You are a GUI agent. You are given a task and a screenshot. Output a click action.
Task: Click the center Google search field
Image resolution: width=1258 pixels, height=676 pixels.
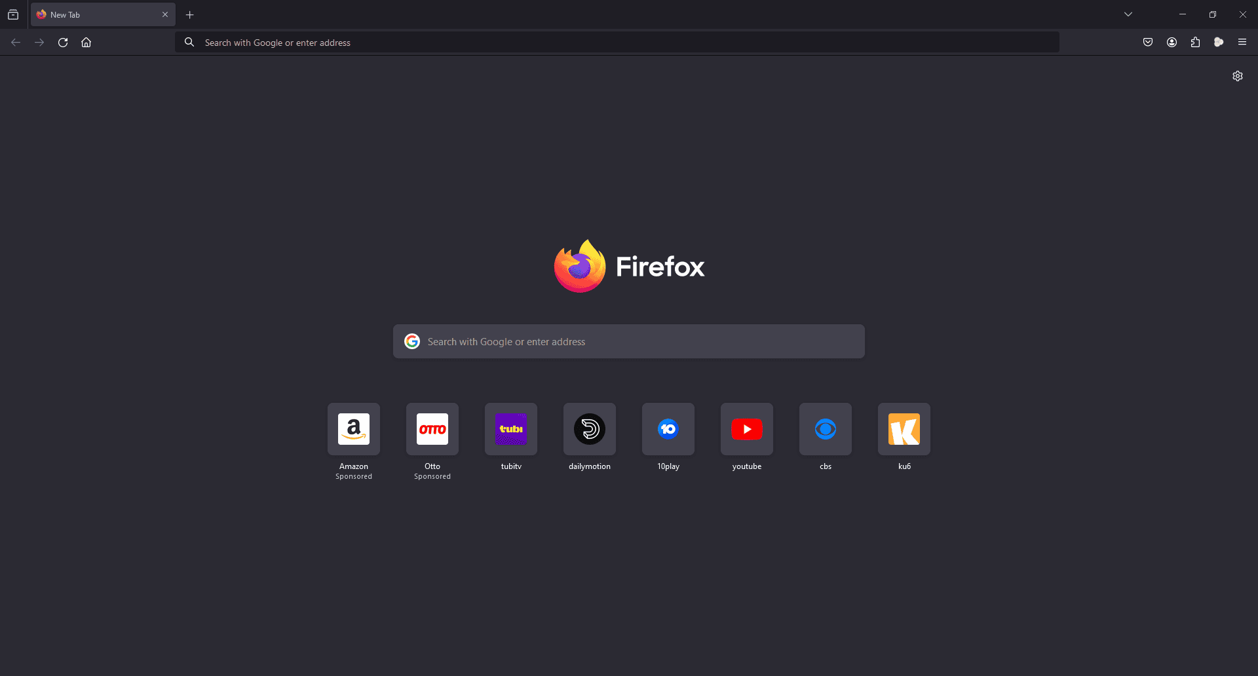click(x=628, y=341)
